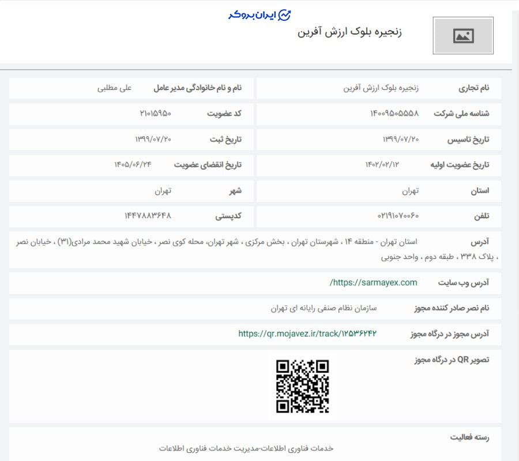
Task: Click the آدرس label
Action: pos(480,242)
